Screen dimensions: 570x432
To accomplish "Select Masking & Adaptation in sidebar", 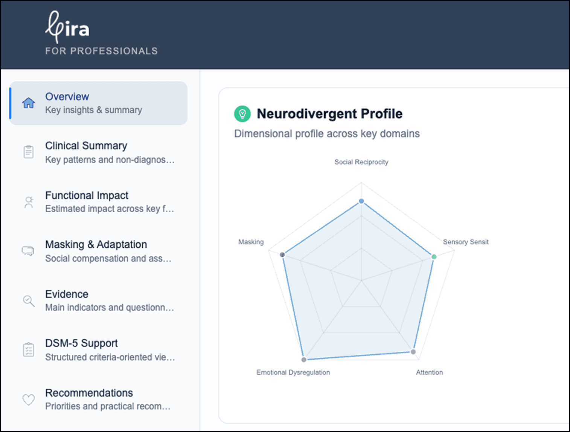I will click(x=96, y=245).
